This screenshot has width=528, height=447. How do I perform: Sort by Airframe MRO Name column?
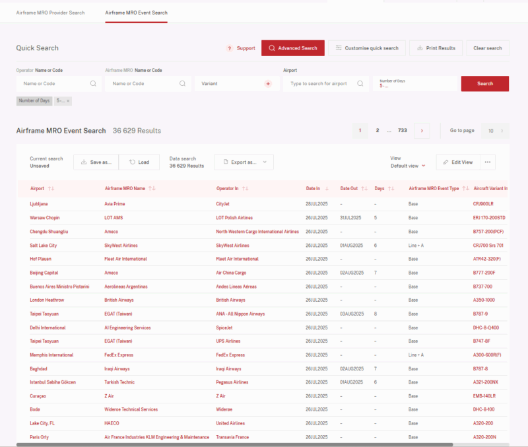click(x=152, y=189)
